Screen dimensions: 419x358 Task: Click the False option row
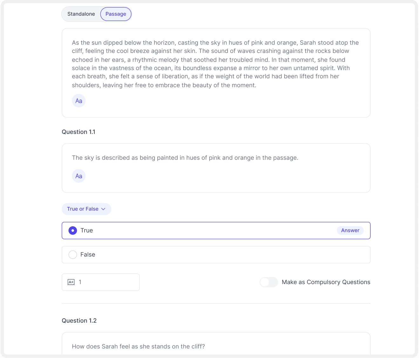tap(216, 255)
